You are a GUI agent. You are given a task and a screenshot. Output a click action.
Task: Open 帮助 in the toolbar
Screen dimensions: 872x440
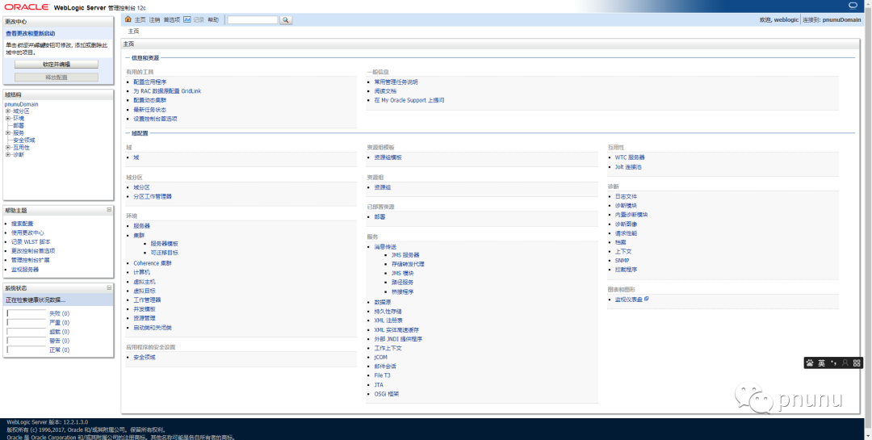tap(213, 19)
